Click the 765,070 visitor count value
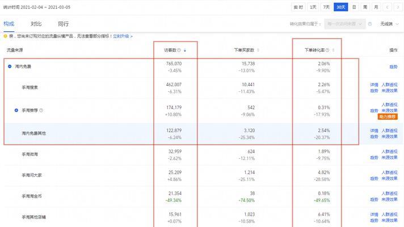The height and width of the screenshot is (227, 404). [x=174, y=64]
